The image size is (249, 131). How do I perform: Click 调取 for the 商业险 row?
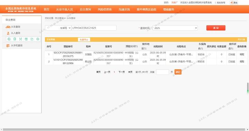242,62
